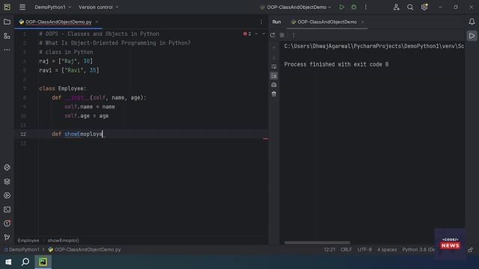
Task: Expand DemoPython1 project dropdown
Action: point(53,7)
